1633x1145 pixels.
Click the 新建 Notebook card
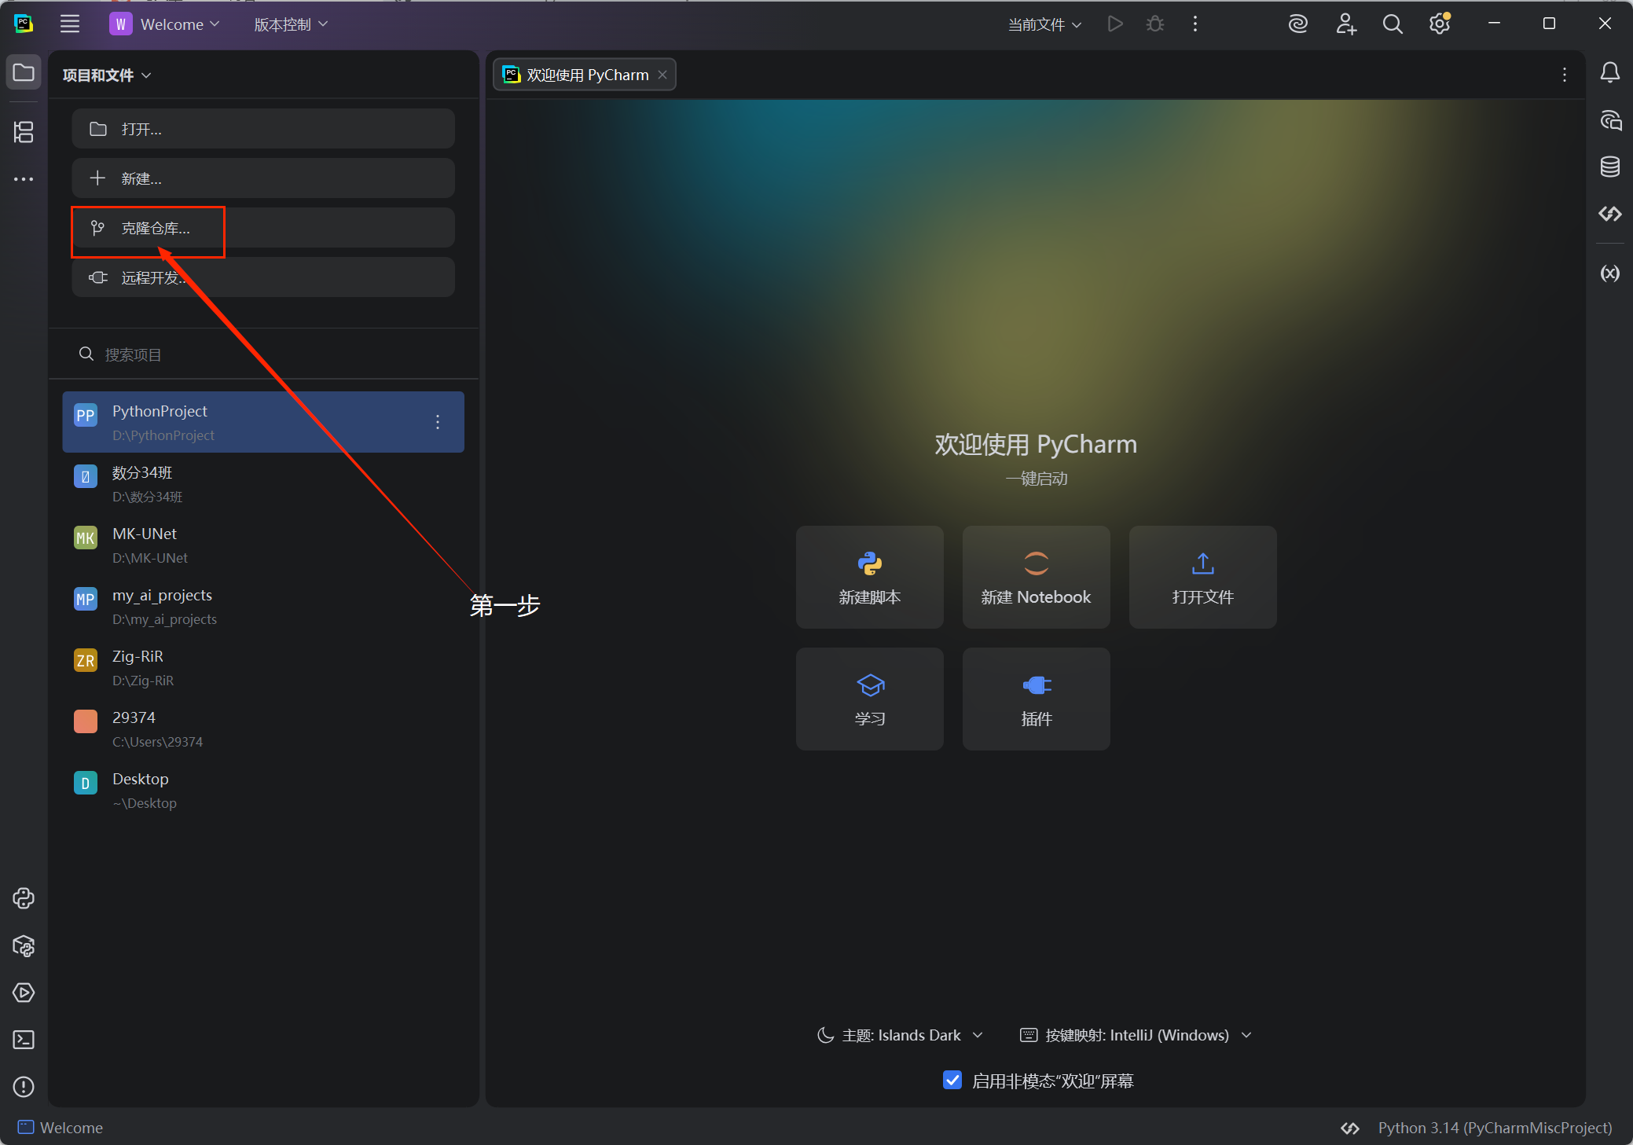(x=1037, y=577)
